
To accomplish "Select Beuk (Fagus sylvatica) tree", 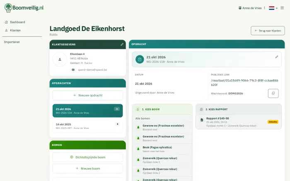I will 162,149.
